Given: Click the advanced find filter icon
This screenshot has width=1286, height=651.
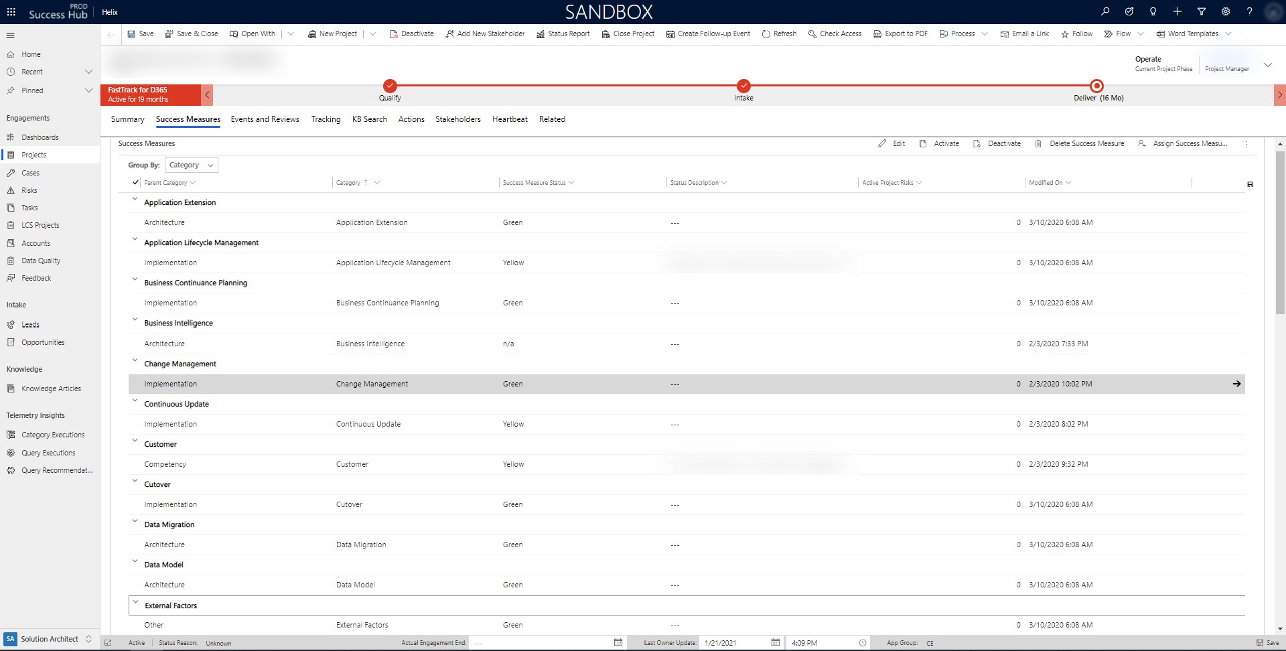Looking at the screenshot, I should pos(1201,11).
